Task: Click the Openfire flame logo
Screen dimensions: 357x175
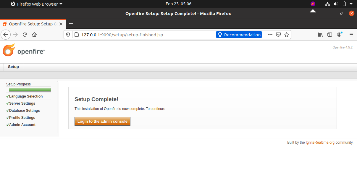Action: click(x=9, y=50)
